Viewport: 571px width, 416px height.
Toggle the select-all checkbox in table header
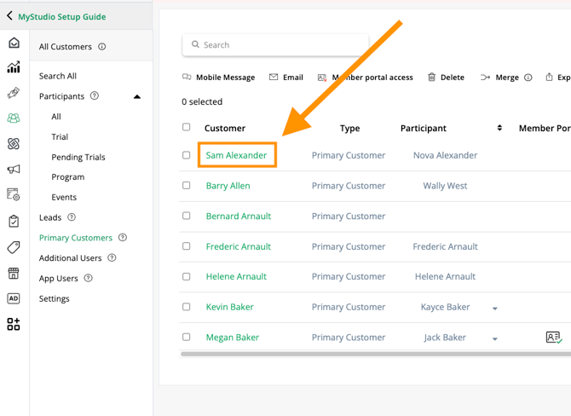187,127
